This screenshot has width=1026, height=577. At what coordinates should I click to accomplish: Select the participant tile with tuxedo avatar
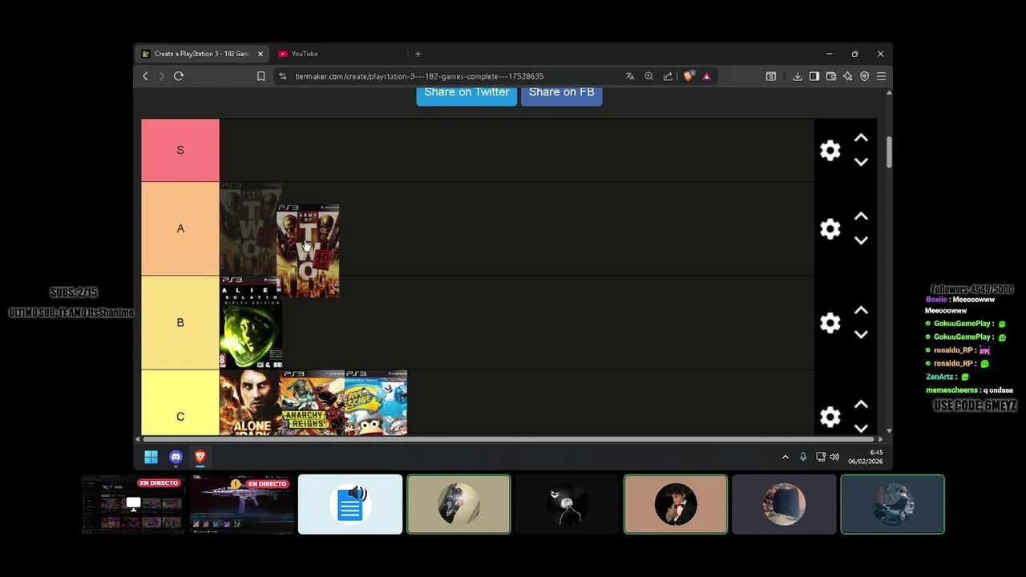pyautogui.click(x=676, y=504)
